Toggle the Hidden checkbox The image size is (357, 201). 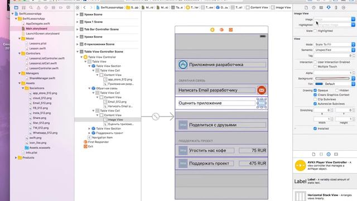click(337, 90)
